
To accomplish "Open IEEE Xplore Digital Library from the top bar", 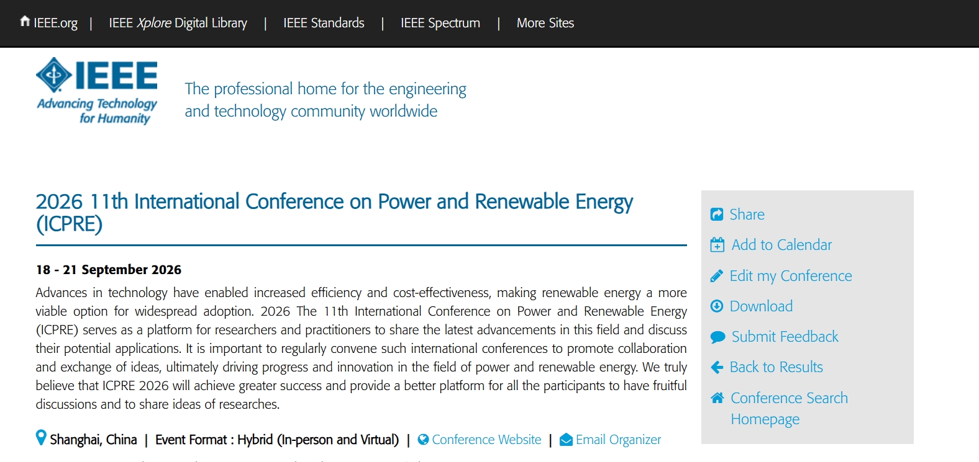I will point(178,23).
